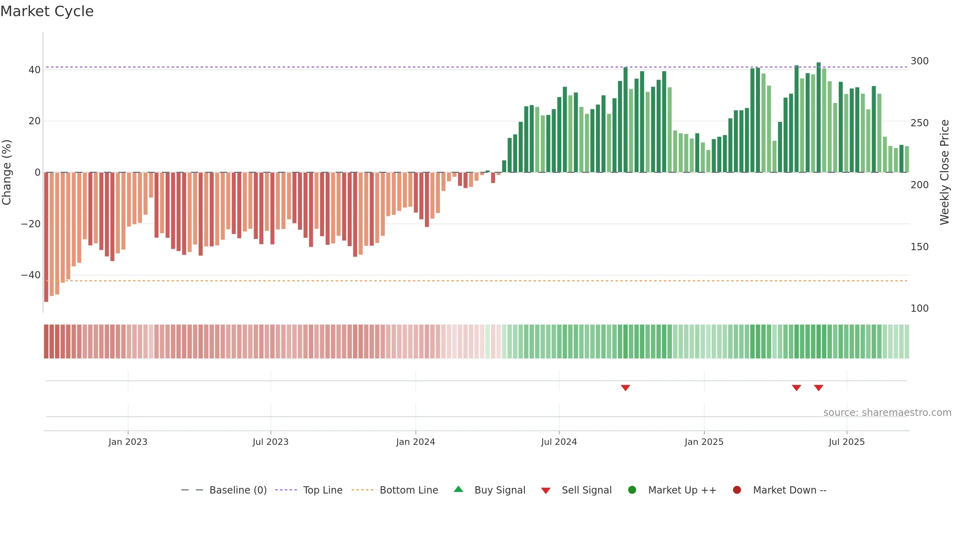Click the red Sell Signal triangle legend icon
965x543 pixels.
pyautogui.click(x=546, y=491)
